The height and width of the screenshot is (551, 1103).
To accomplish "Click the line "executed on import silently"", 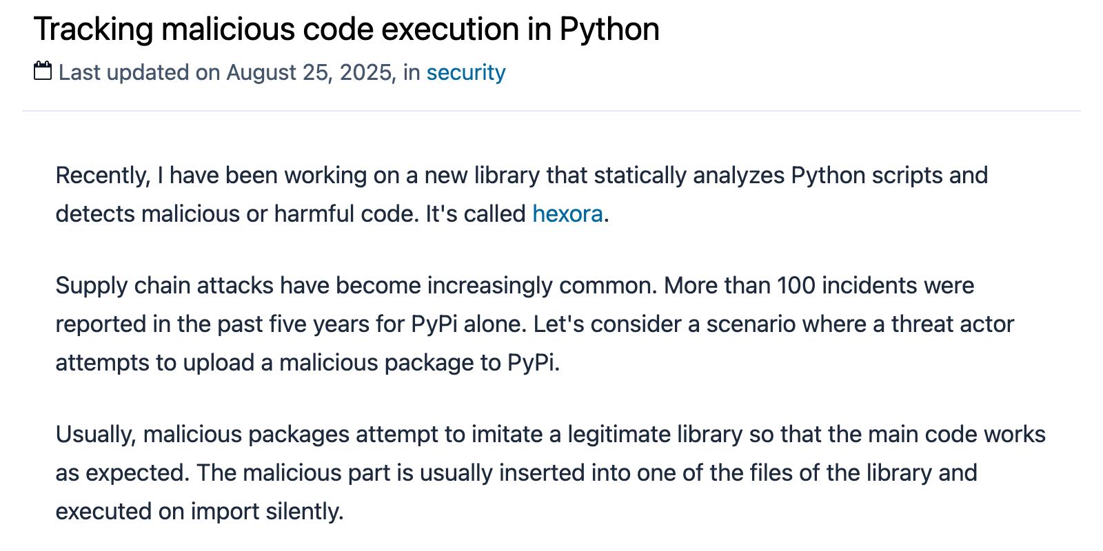I will tap(199, 512).
